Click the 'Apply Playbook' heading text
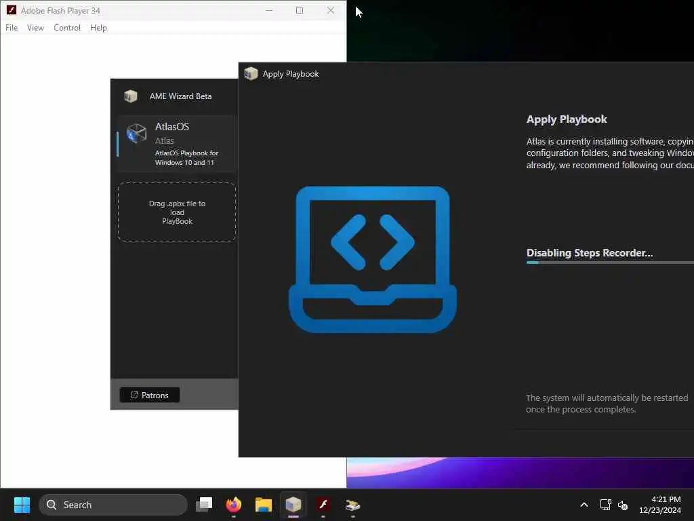The image size is (694, 521). tap(567, 119)
